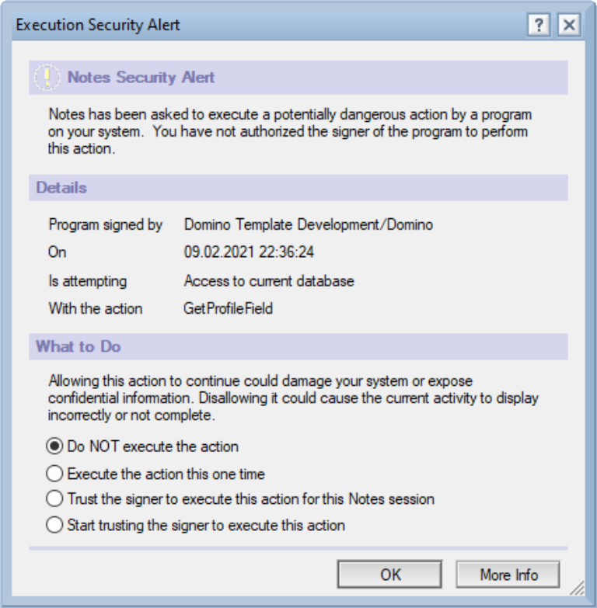This screenshot has height=608, width=597.
Task: Click the What to Do section header
Action: 298,346
